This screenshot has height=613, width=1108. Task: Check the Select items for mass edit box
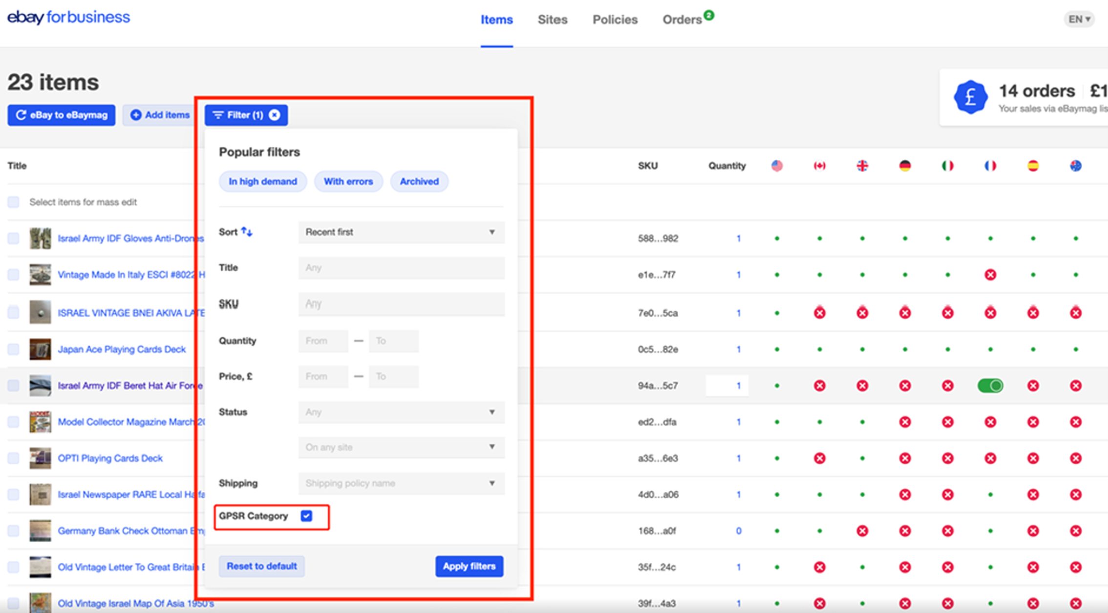14,202
